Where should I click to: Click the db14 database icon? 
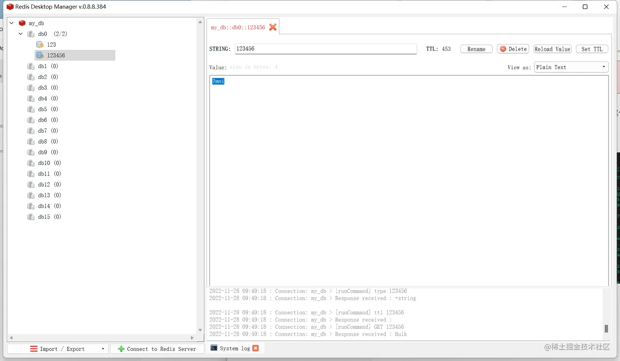click(x=31, y=206)
